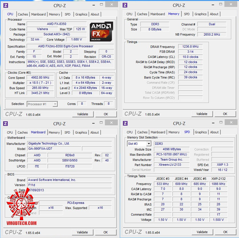Click the Southbridge value SB910/950
The height and width of the screenshot is (238, 239).
[x=70, y=160]
